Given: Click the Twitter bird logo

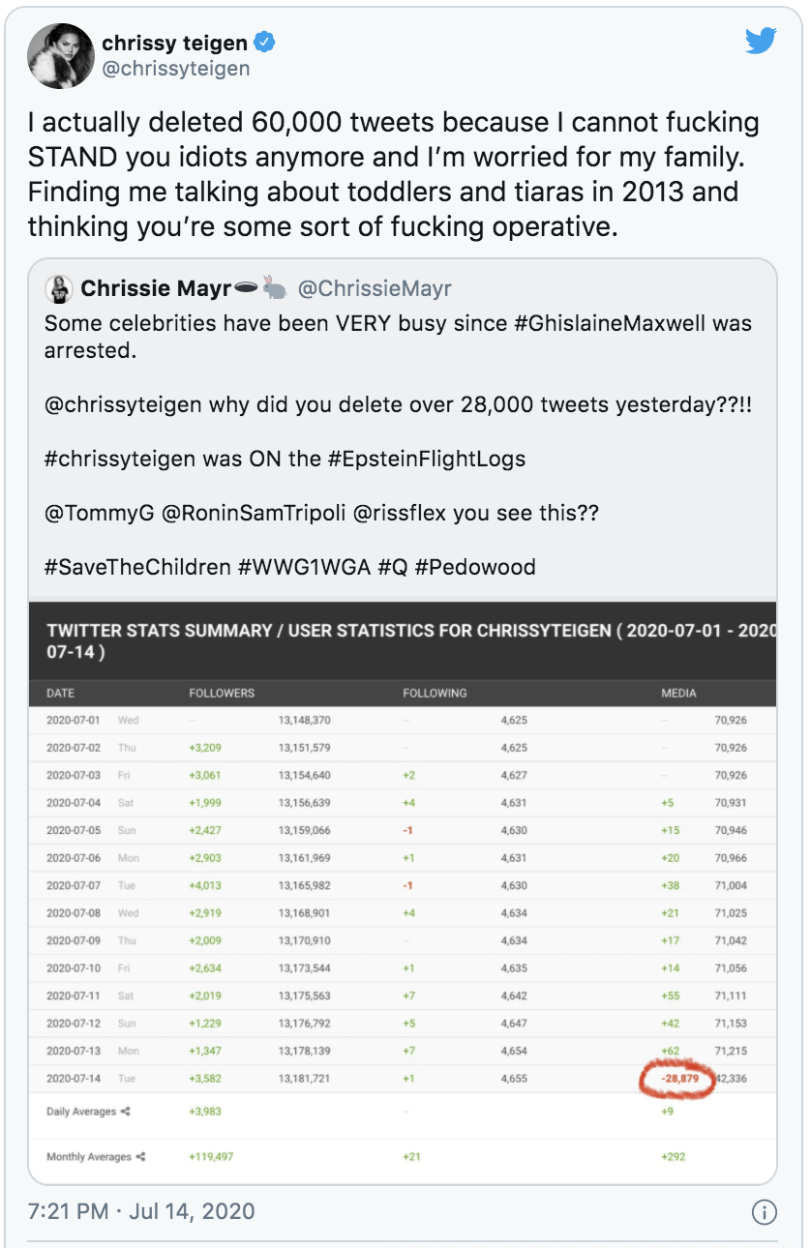Looking at the screenshot, I should click(761, 41).
